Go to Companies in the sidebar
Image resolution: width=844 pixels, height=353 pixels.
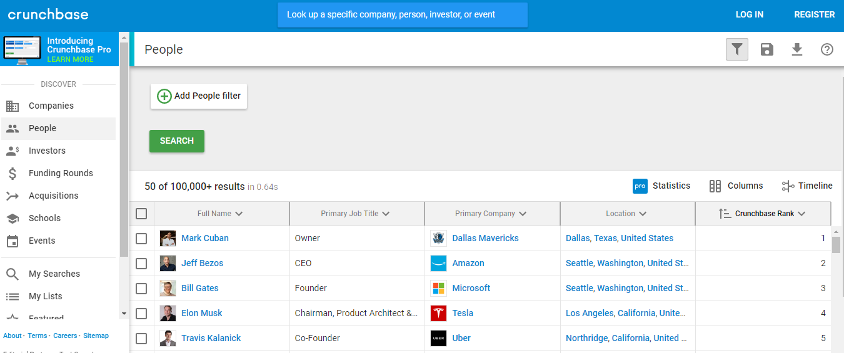51,106
